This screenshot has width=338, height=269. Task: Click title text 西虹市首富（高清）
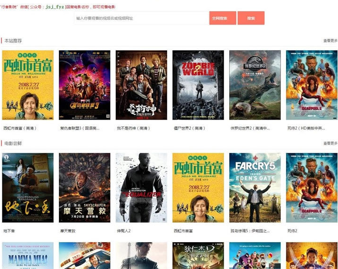[x=20, y=128]
